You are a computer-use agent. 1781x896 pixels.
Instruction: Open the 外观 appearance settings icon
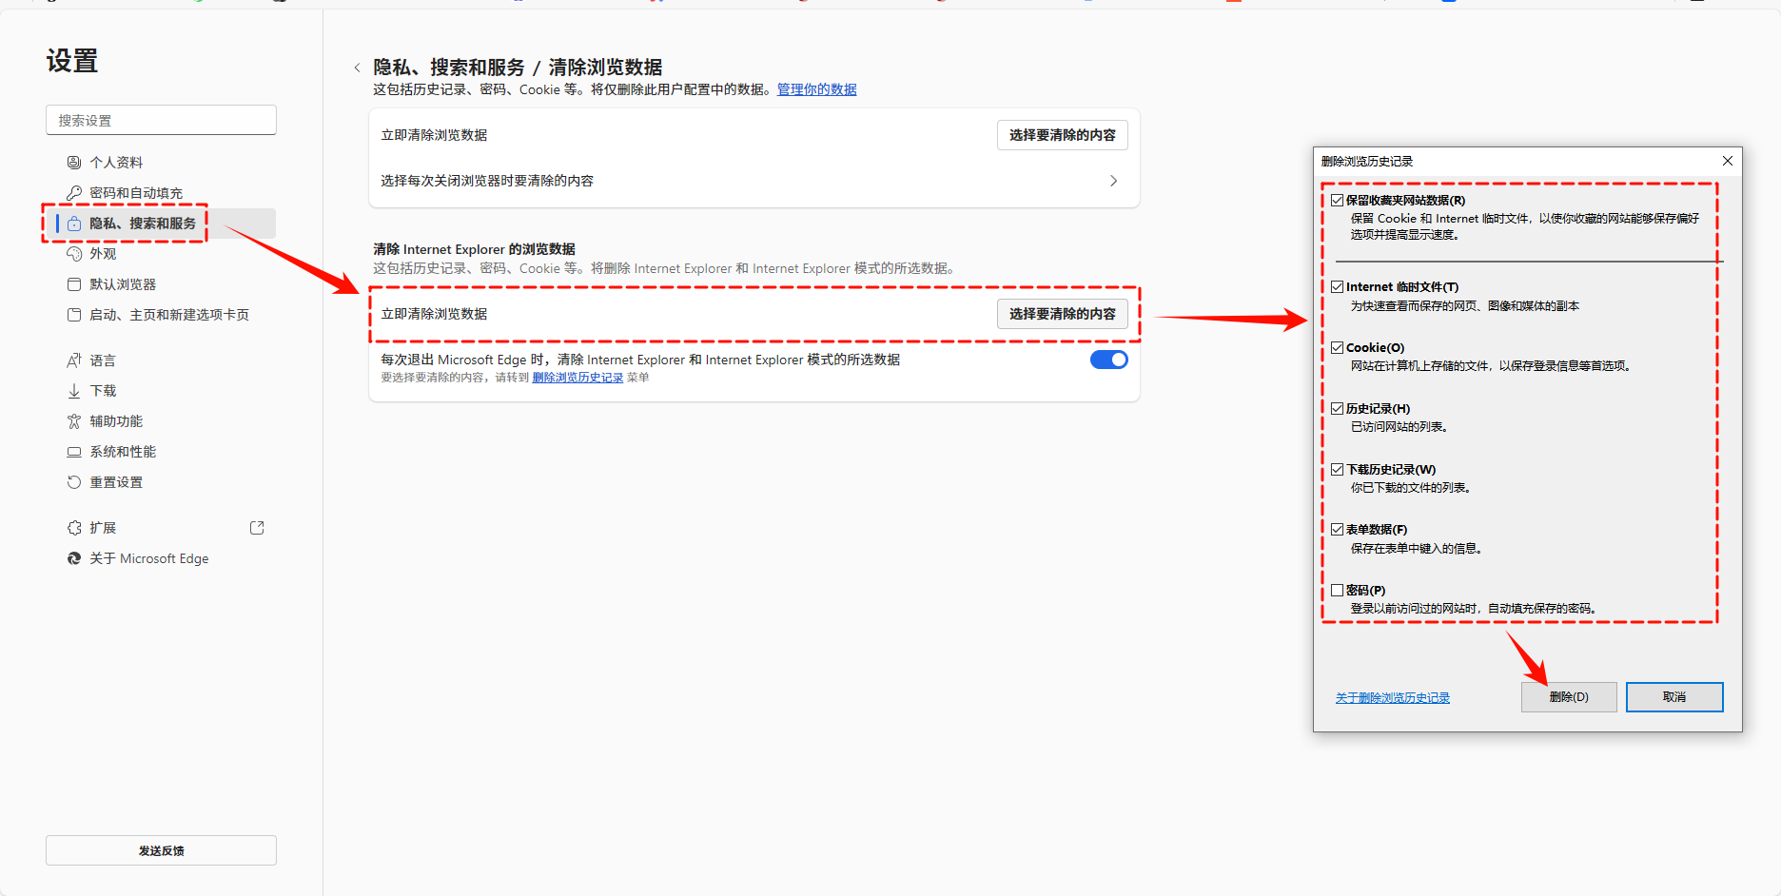(x=74, y=254)
